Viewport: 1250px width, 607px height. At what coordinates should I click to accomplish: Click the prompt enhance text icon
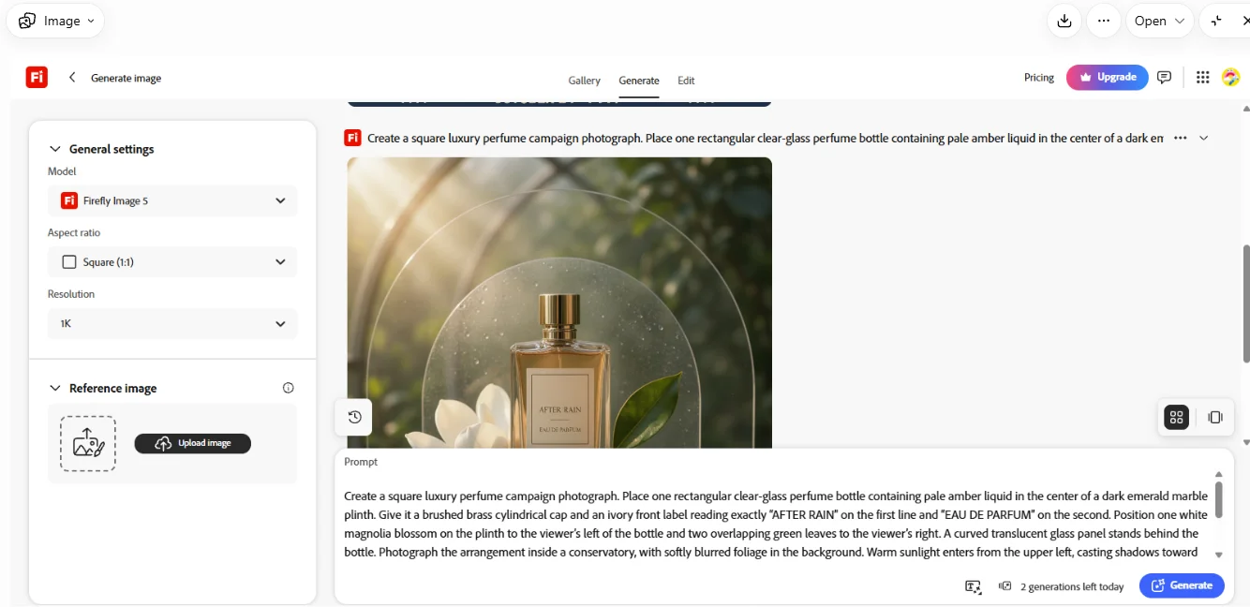point(974,586)
